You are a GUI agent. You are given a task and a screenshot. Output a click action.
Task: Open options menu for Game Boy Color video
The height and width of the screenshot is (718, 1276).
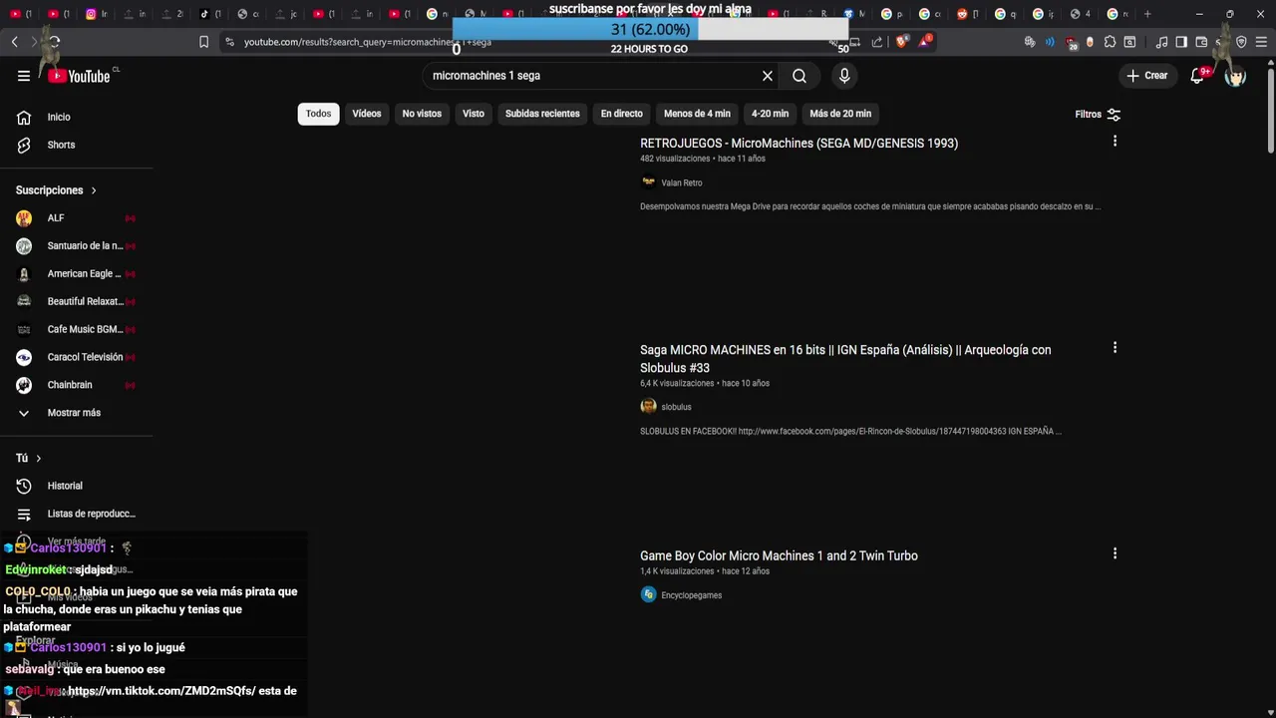point(1115,553)
